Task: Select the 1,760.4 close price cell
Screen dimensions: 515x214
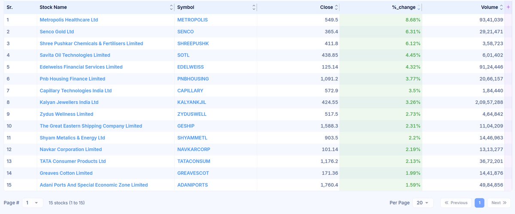Action: (x=298, y=185)
